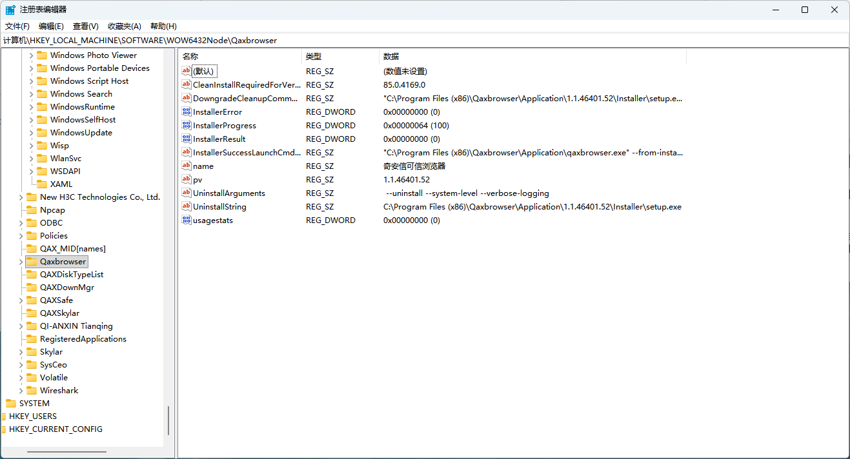This screenshot has width=850, height=459.
Task: Expand the Policies key
Action: (21, 236)
